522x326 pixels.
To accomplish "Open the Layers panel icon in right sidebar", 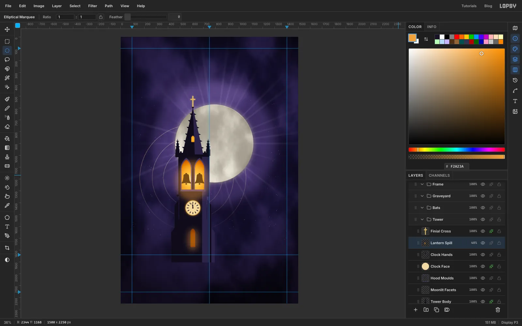I will tap(515, 59).
